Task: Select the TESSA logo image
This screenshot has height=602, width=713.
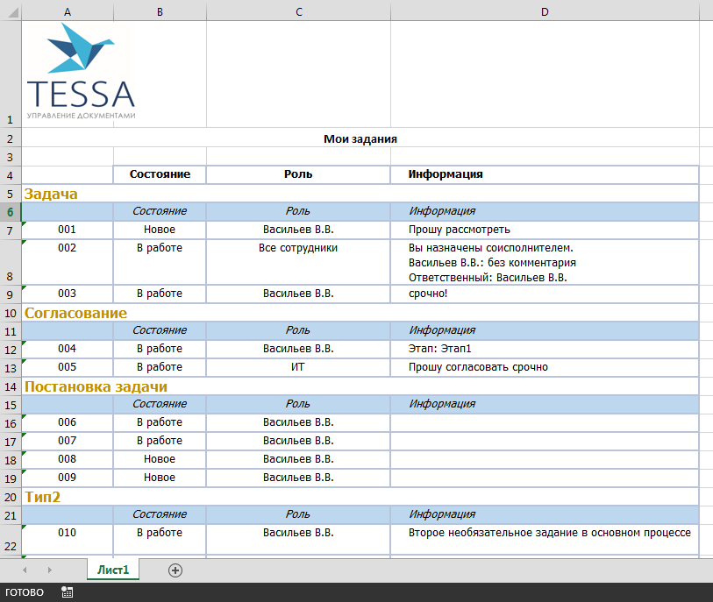Action: point(81,71)
